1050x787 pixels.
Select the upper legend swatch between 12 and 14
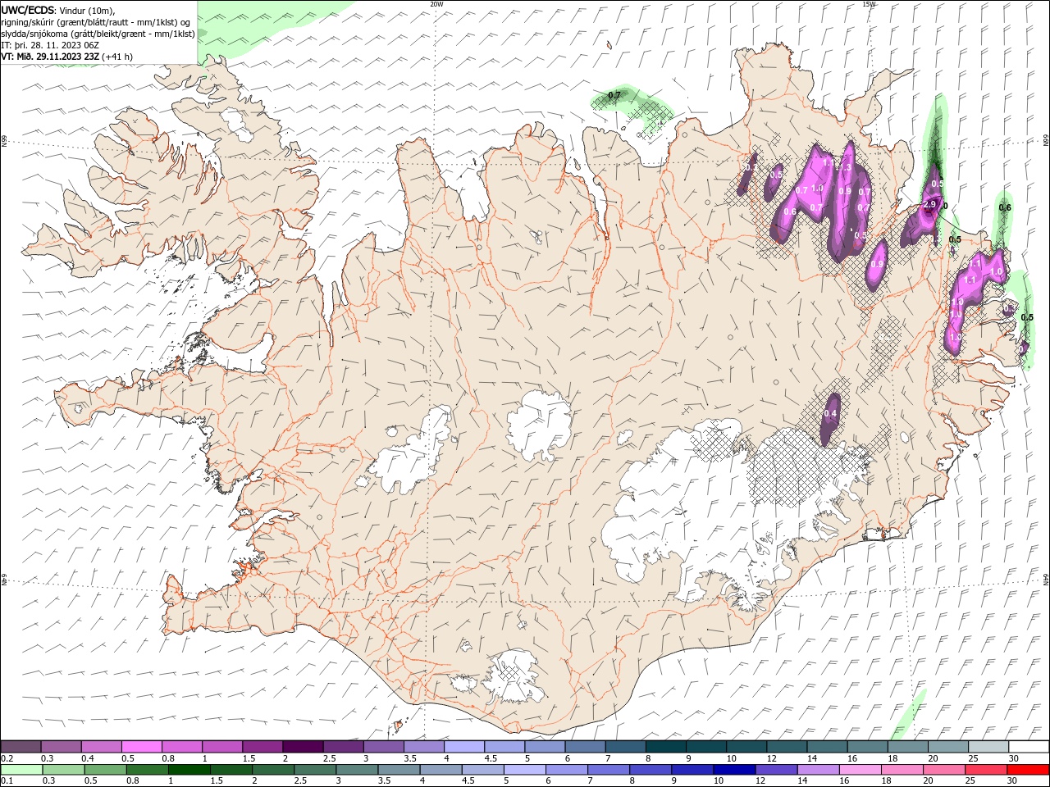pyautogui.click(x=787, y=746)
